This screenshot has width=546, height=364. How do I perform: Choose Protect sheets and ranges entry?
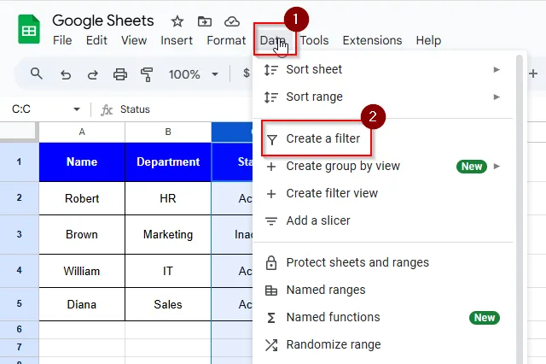click(x=383, y=262)
